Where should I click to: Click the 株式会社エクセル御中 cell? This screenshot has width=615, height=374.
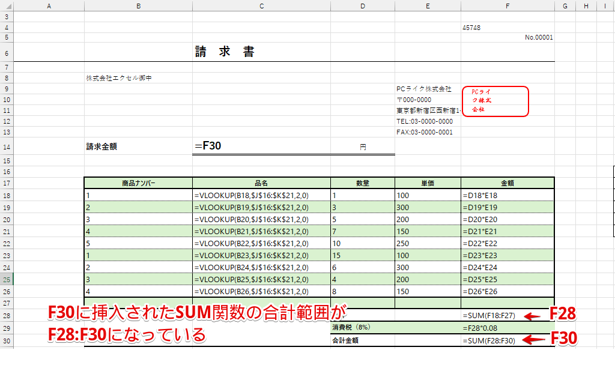(x=138, y=78)
